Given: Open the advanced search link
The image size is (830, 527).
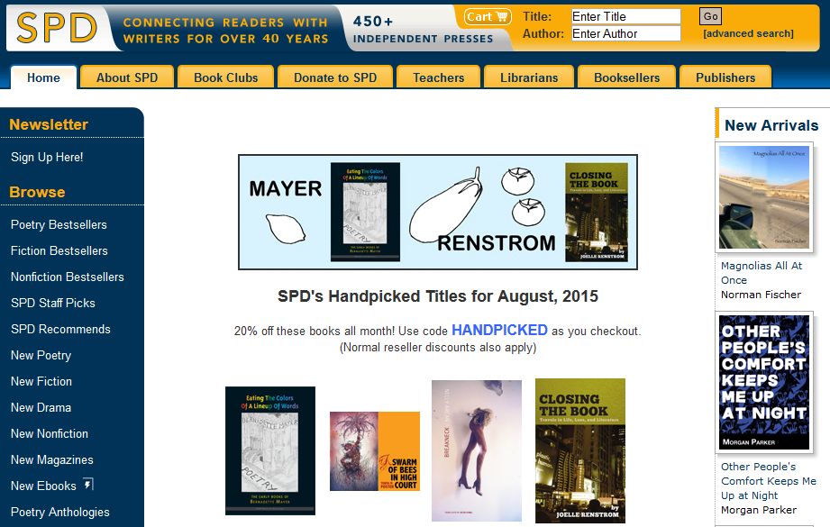Looking at the screenshot, I should 748,33.
